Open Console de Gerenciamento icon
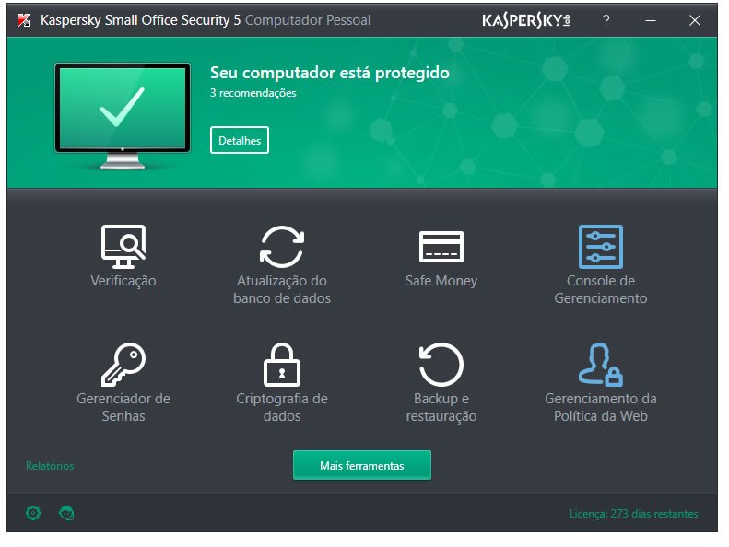The height and width of the screenshot is (547, 729). click(x=601, y=246)
